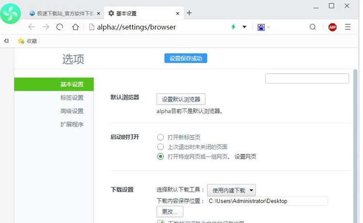Screen dimensions: 363x223
Task: Select 打开特定网页或一组网页 radio option
Action: click(x=160, y=156)
